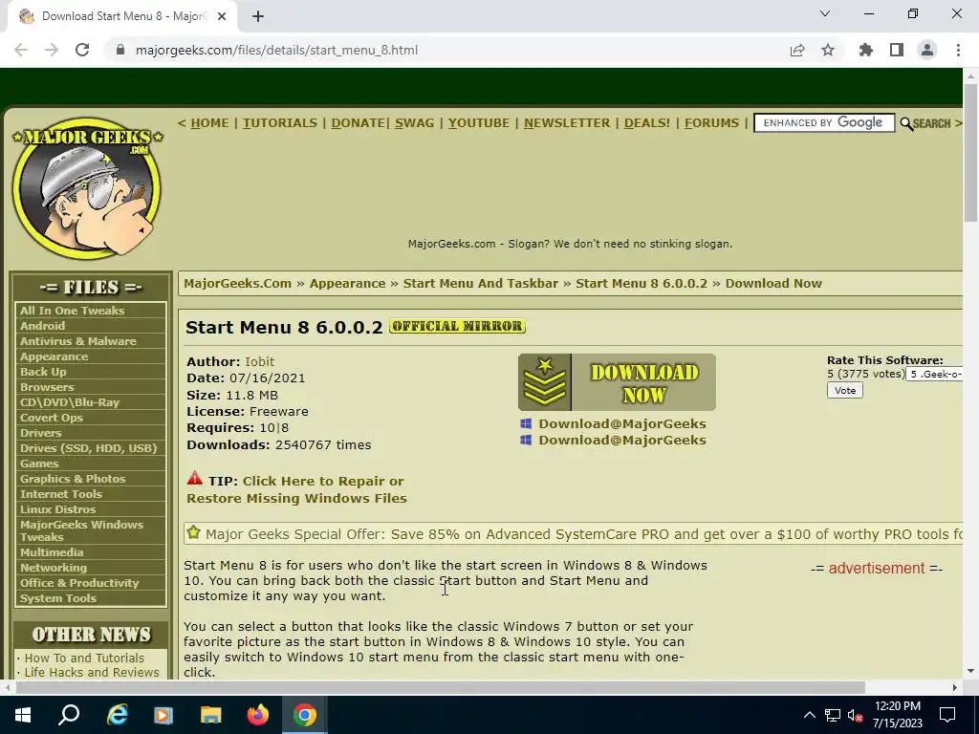Go back using the browser back arrow
This screenshot has height=734, width=979.
[21, 50]
